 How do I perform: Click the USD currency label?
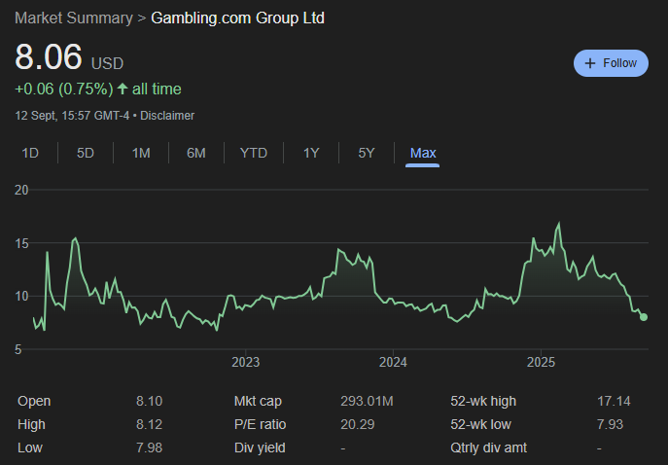point(107,63)
